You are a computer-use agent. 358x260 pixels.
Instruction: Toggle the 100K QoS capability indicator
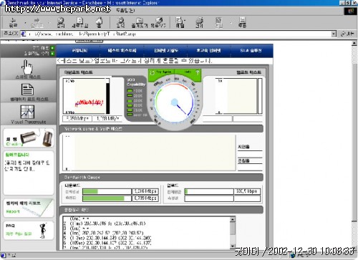(x=130, y=91)
